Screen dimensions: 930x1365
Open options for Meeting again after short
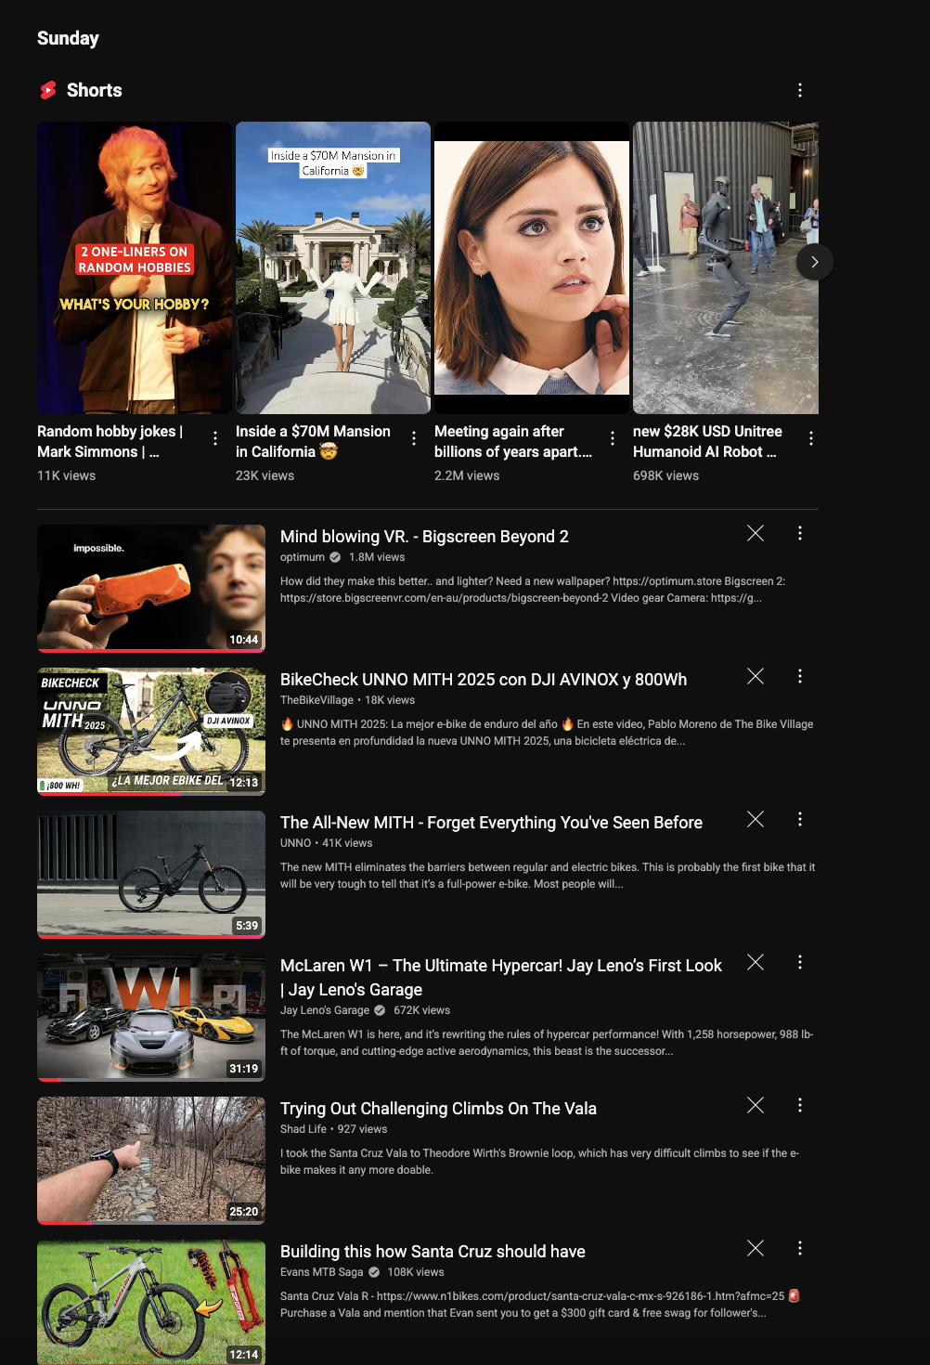coord(613,438)
